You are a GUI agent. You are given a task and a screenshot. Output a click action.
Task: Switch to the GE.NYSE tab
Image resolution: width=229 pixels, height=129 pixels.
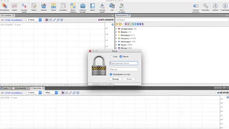[37, 89]
